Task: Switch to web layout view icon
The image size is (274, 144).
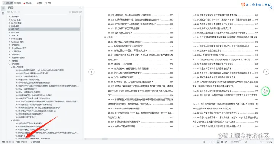Action: coord(222,142)
